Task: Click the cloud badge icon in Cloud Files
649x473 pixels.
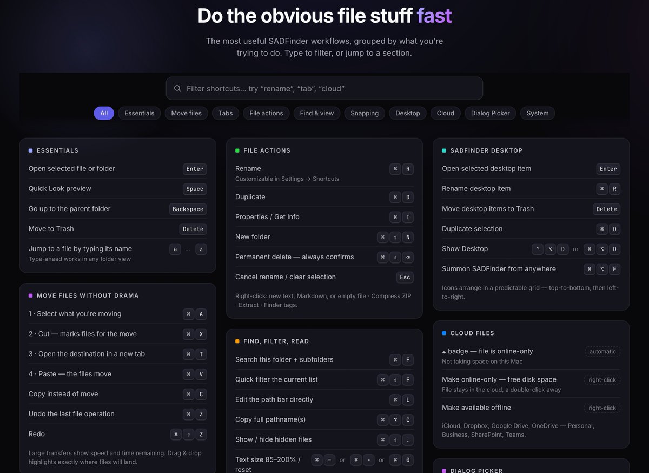Action: (x=445, y=352)
